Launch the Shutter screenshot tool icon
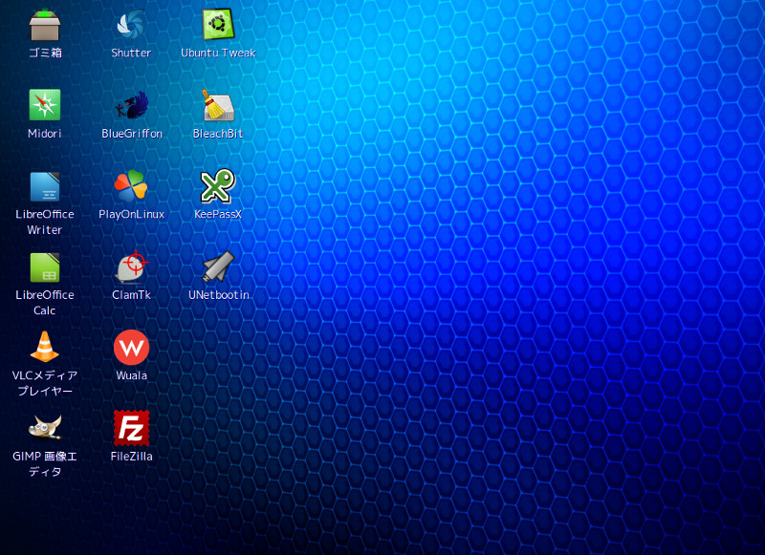The height and width of the screenshot is (555, 765). pyautogui.click(x=131, y=25)
